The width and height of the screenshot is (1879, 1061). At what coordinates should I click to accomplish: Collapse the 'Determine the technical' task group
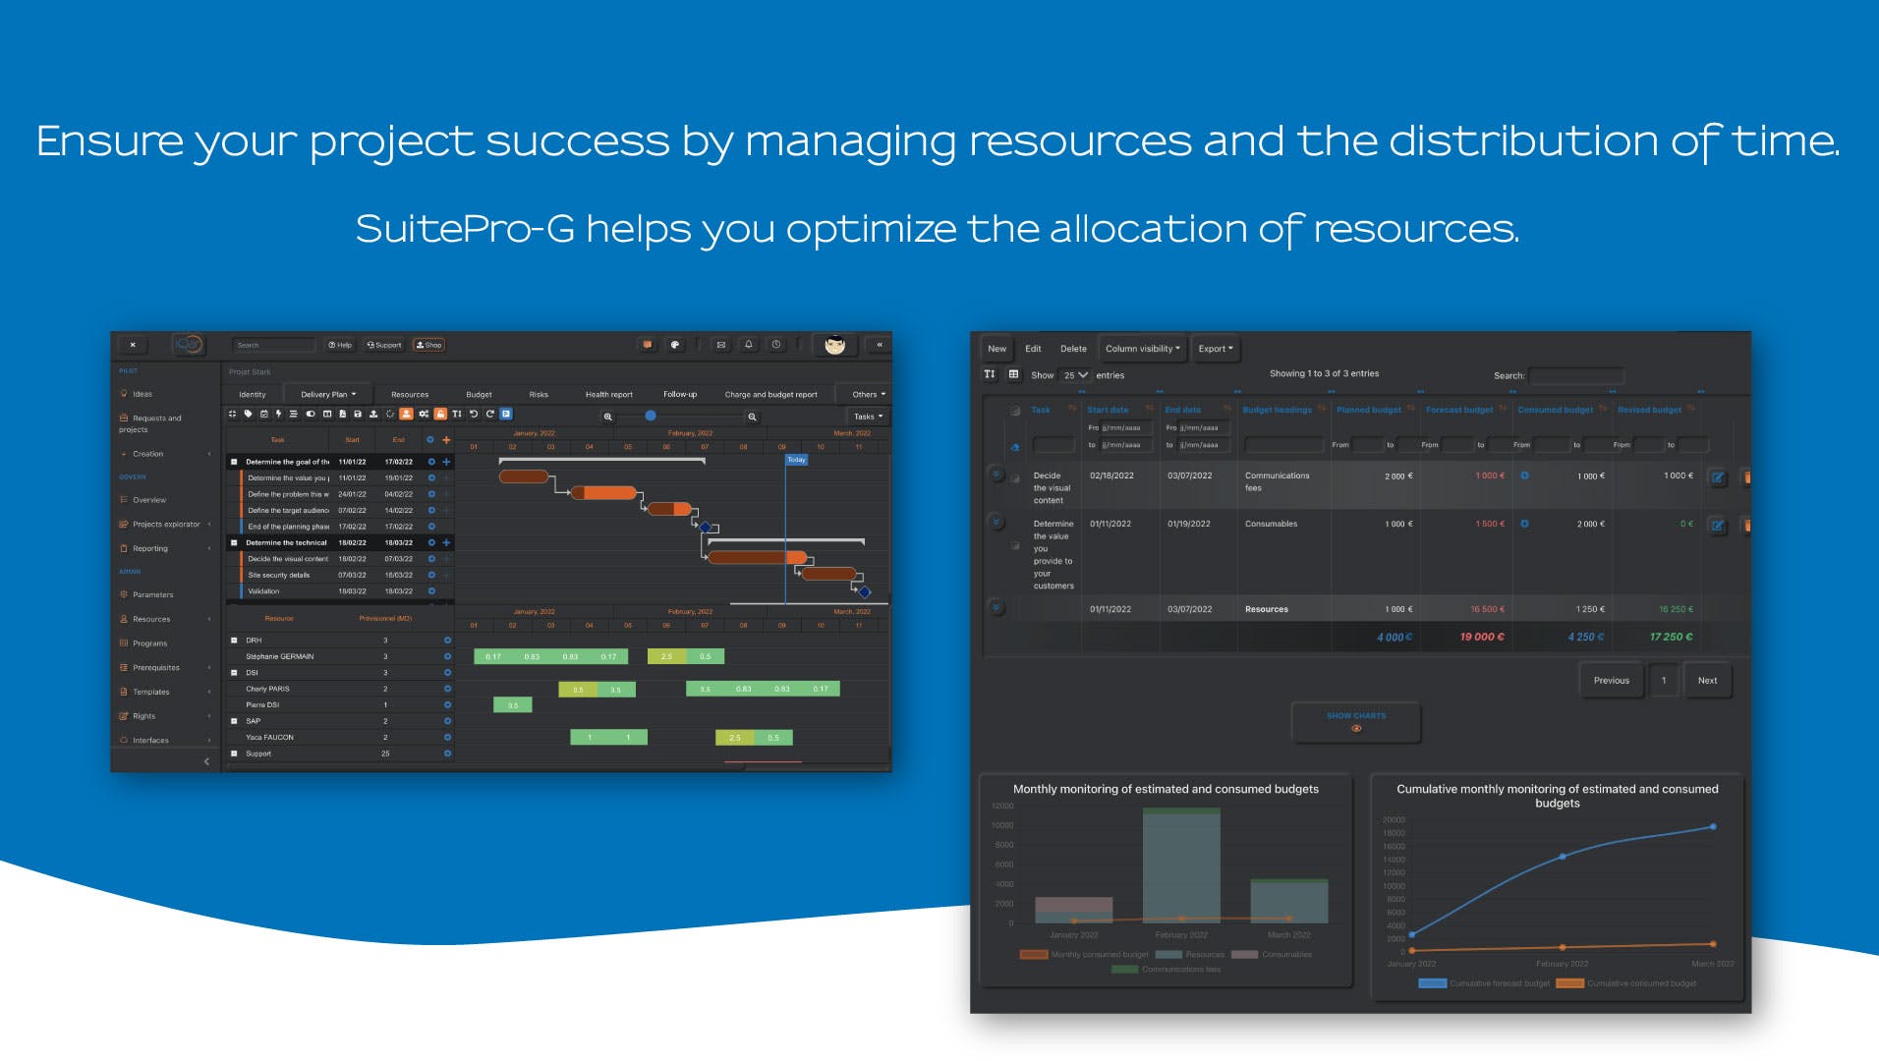(x=234, y=542)
